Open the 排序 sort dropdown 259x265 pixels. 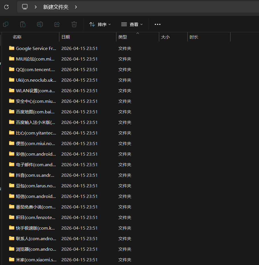100,24
